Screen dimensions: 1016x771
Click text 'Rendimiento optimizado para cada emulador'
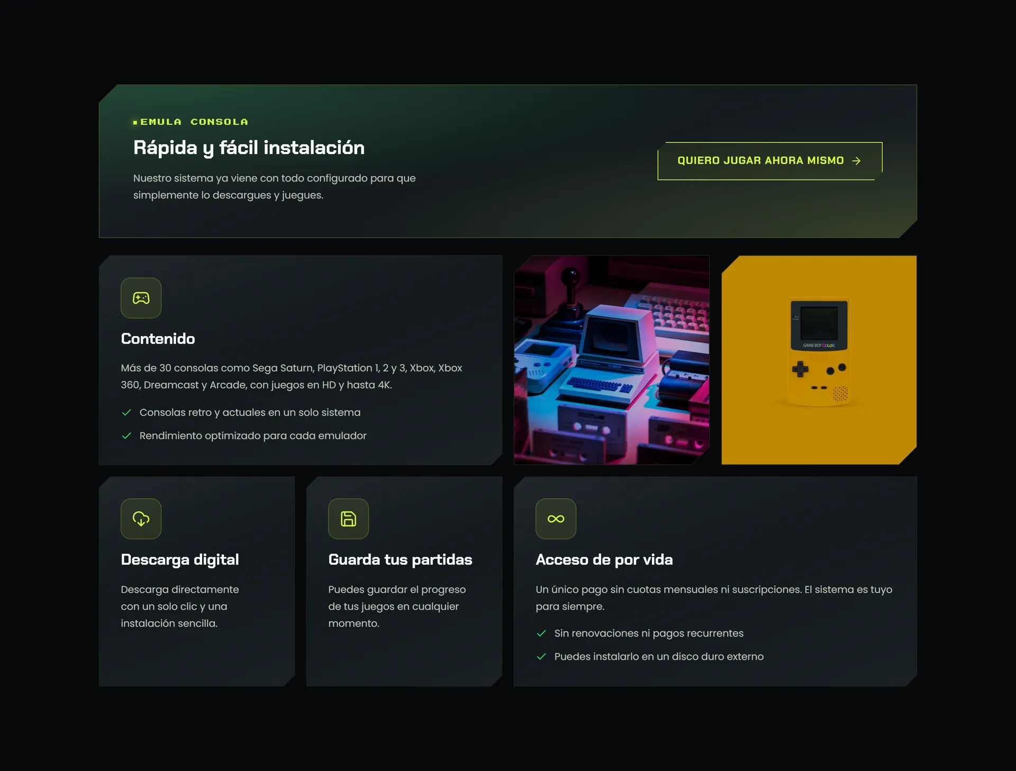point(253,436)
